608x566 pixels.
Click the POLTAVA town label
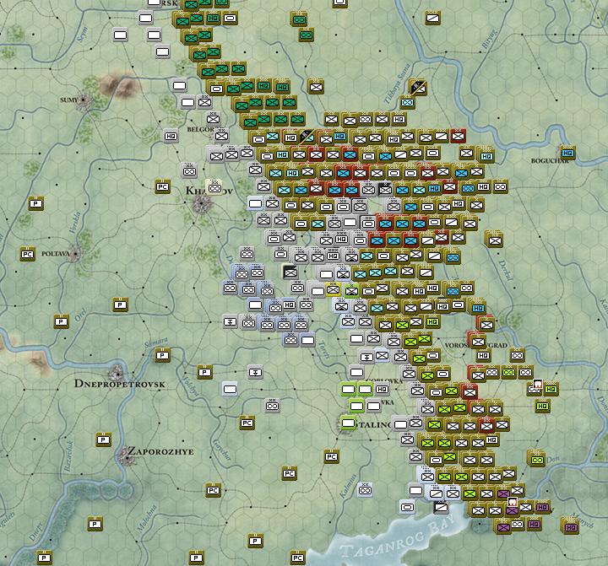click(55, 254)
